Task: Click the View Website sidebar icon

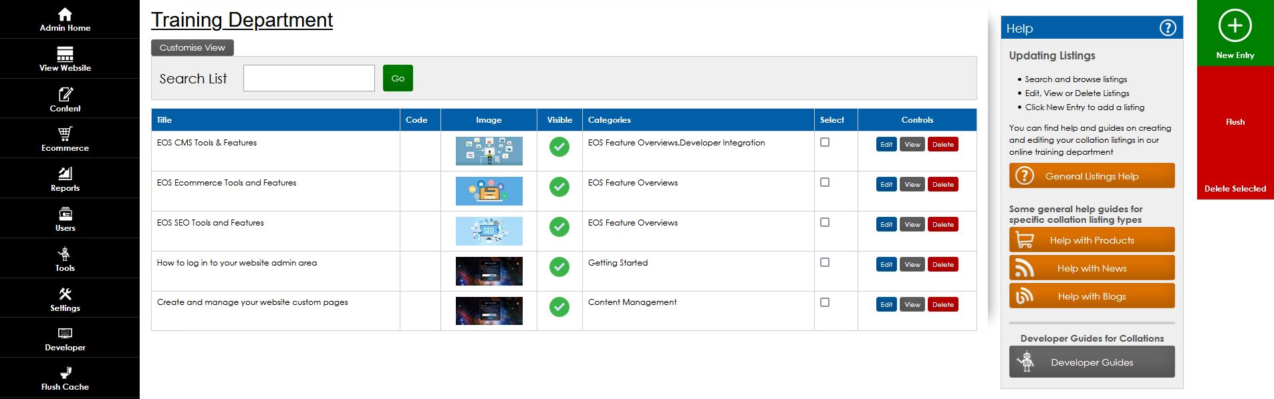Action: pos(65,54)
